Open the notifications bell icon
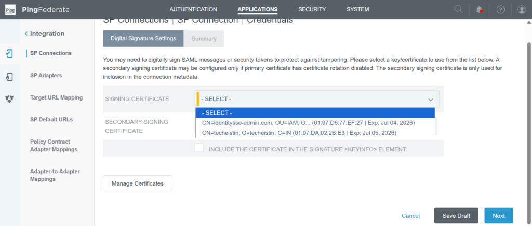532x226 pixels. pos(480,9)
